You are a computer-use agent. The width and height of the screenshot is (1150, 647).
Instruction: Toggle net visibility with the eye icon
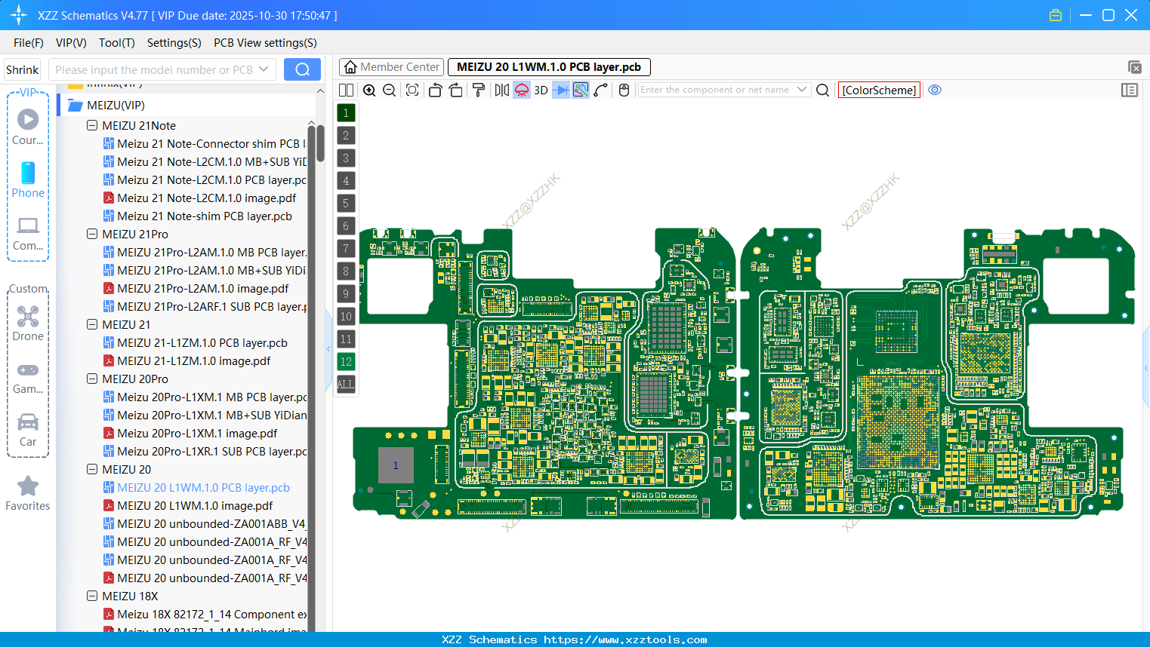(x=935, y=90)
